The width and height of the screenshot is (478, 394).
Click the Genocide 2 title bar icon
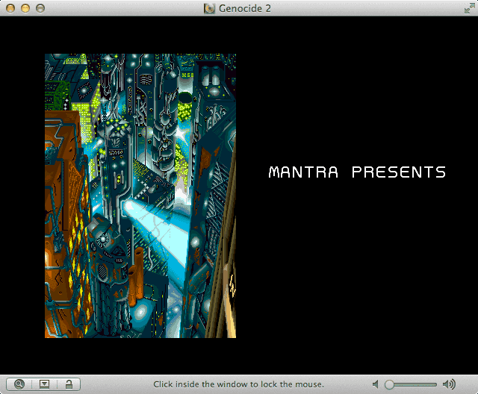[x=209, y=8]
